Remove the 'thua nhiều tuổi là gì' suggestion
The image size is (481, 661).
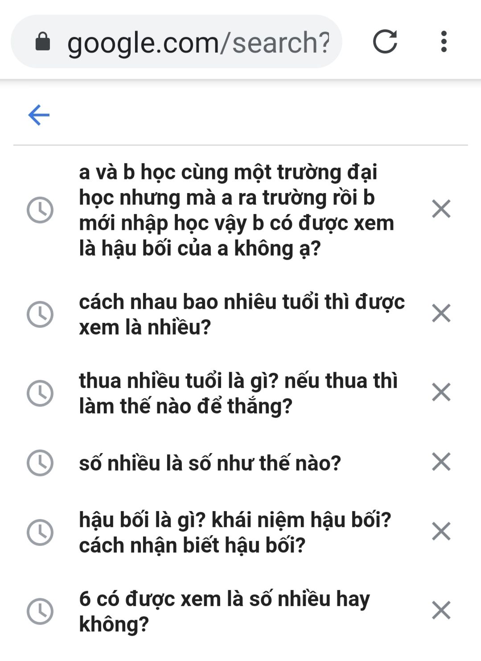(x=441, y=392)
